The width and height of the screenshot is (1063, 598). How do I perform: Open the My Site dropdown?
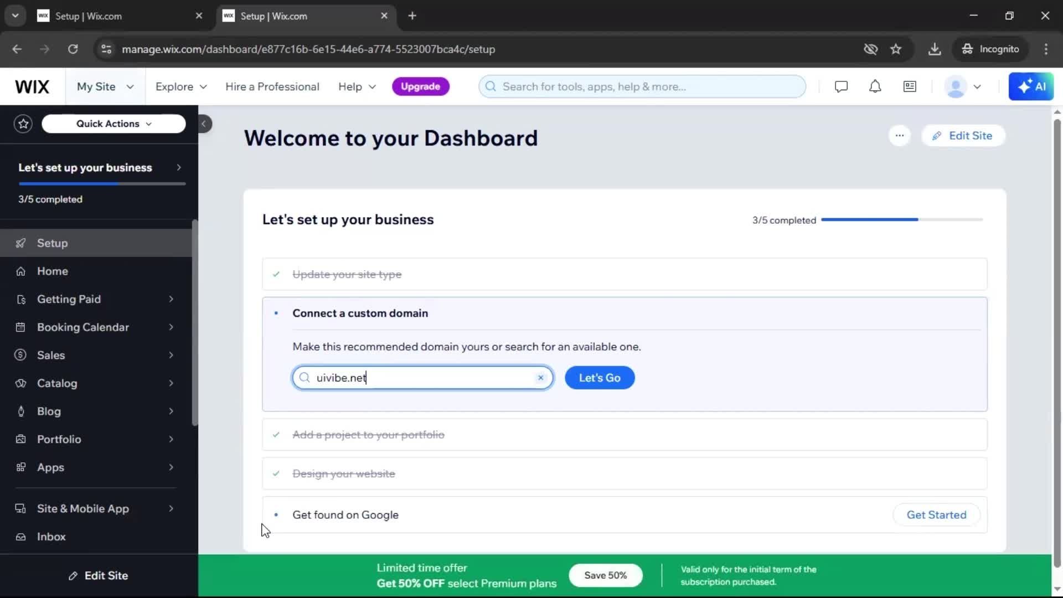(105, 87)
